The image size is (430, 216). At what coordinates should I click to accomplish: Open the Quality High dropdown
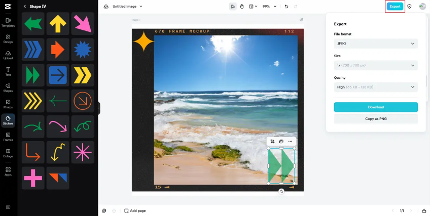[376, 87]
